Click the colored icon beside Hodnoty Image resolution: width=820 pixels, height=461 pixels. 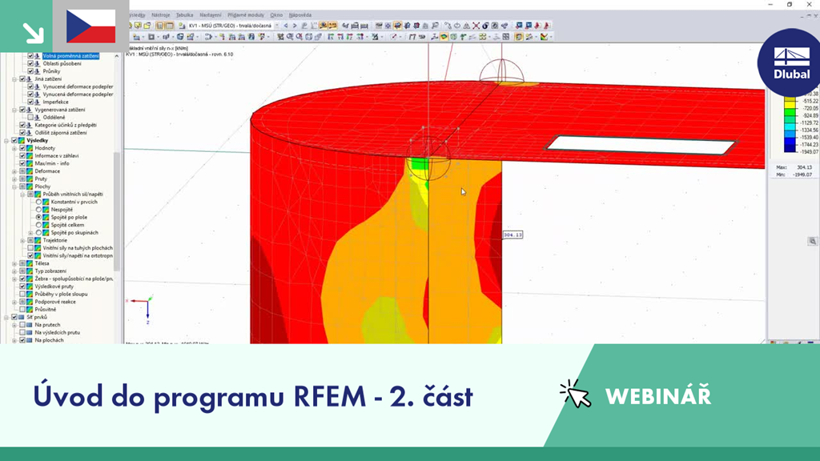tap(30, 148)
